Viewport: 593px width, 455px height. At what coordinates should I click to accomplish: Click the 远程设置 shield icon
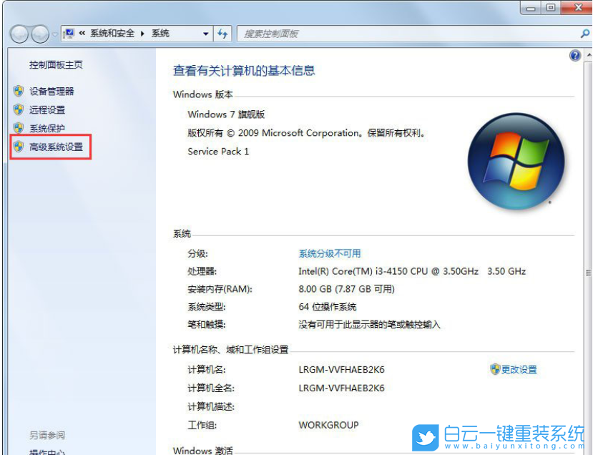tap(16, 109)
